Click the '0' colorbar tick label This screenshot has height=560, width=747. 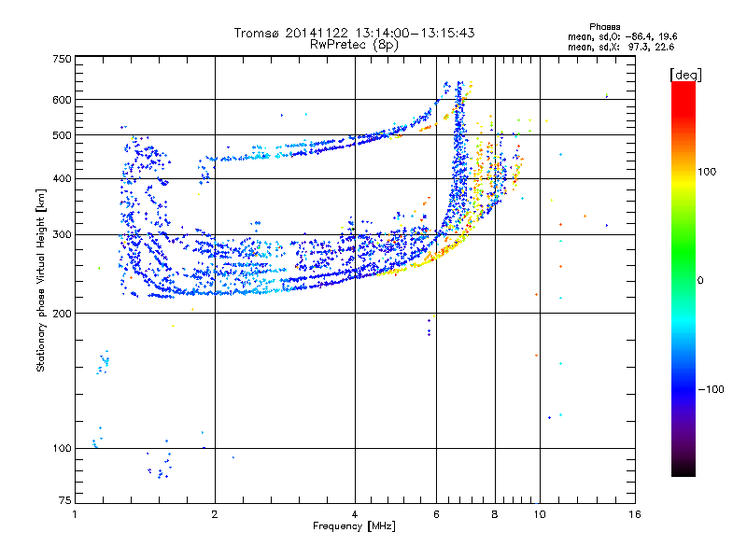pyautogui.click(x=700, y=281)
